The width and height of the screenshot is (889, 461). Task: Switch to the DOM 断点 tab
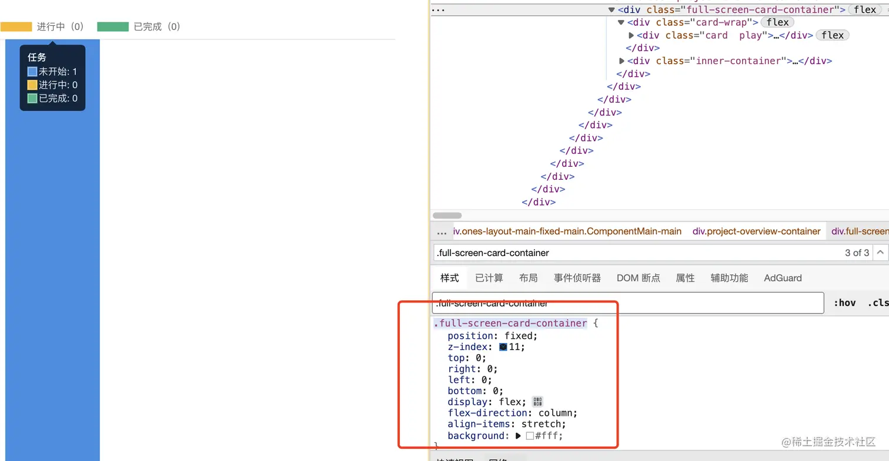pyautogui.click(x=639, y=278)
